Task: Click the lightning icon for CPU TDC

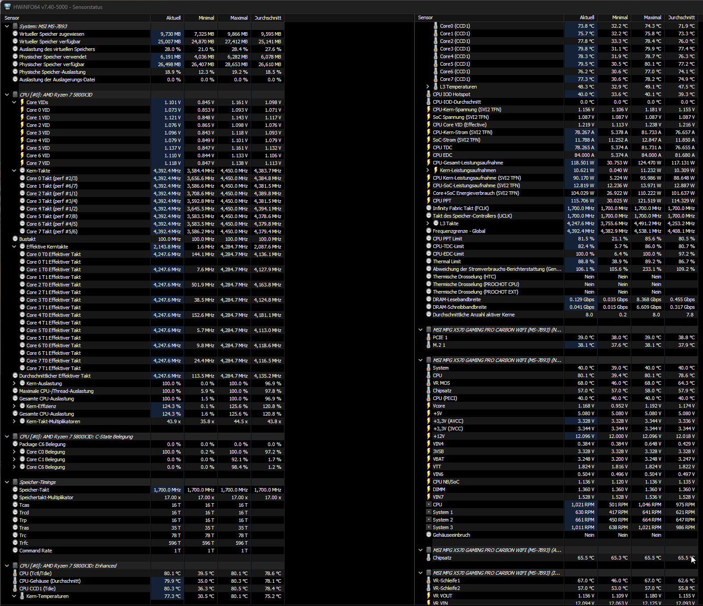Action: tap(428, 147)
